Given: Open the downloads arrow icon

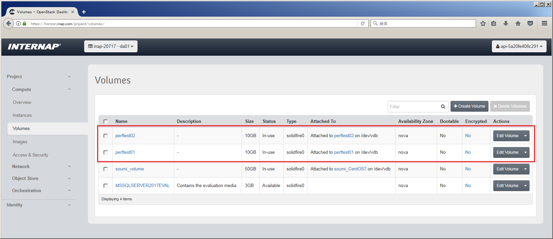Looking at the screenshot, I should [505, 23].
